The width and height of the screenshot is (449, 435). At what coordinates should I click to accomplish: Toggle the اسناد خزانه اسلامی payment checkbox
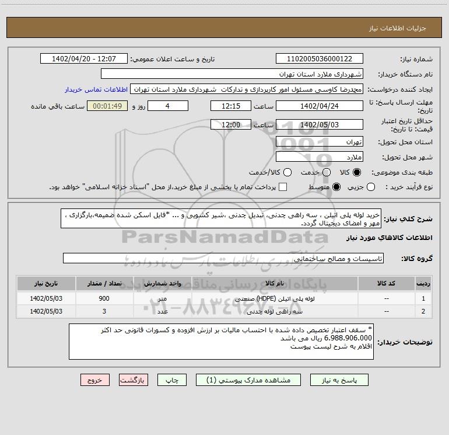tap(283, 187)
